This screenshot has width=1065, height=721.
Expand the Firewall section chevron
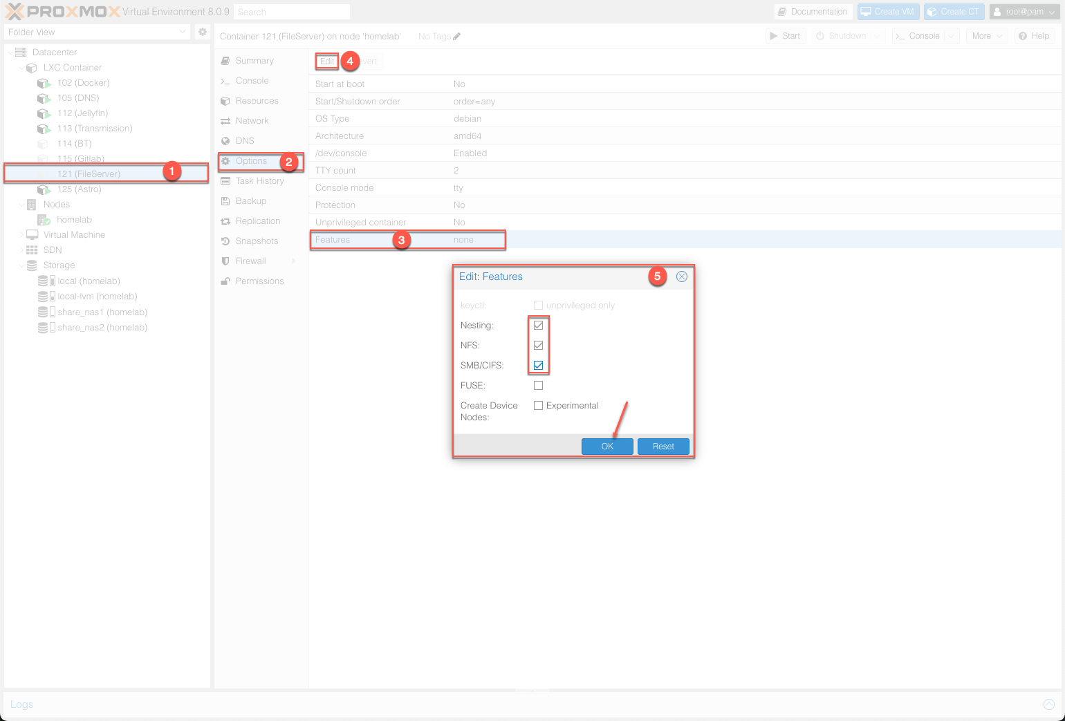pos(293,261)
